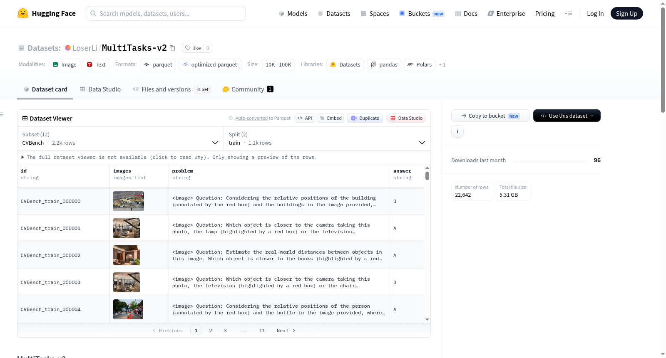
Task: Open the Embed button in viewer
Action: (x=330, y=118)
